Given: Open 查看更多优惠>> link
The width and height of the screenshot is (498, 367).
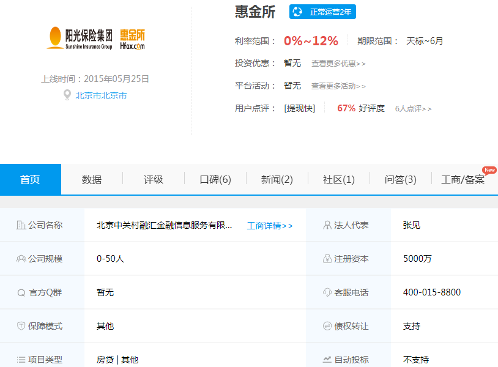Looking at the screenshot, I should [338, 64].
